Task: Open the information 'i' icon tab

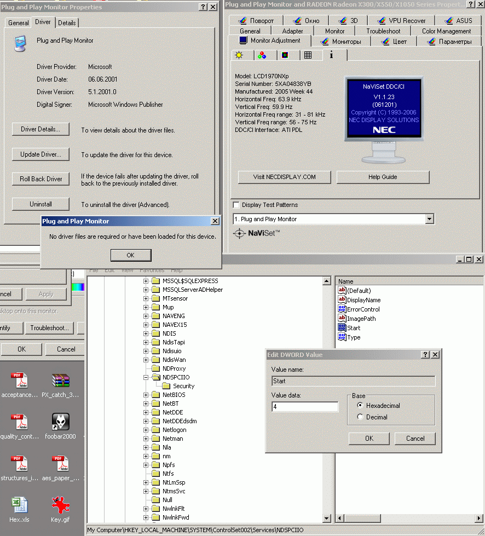Action: [331, 55]
